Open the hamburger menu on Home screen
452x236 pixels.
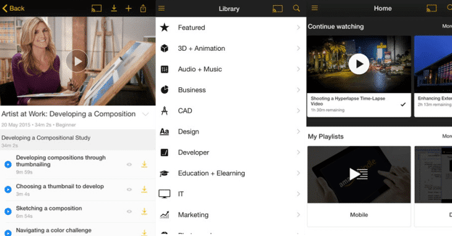(x=315, y=8)
